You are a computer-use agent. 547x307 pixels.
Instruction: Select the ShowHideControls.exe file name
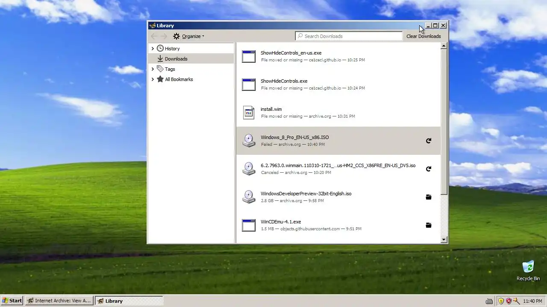(284, 81)
